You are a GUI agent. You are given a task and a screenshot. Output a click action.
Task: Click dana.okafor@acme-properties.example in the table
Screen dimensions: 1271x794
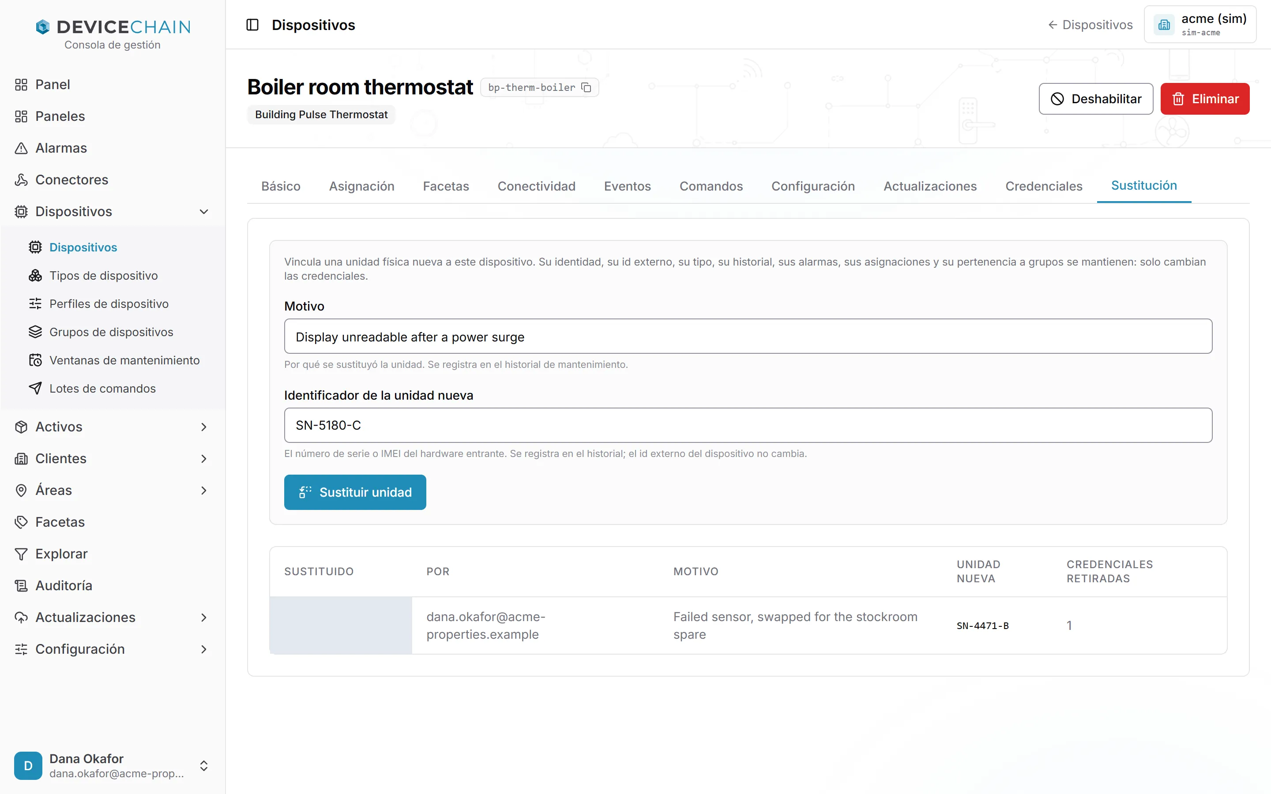486,625
